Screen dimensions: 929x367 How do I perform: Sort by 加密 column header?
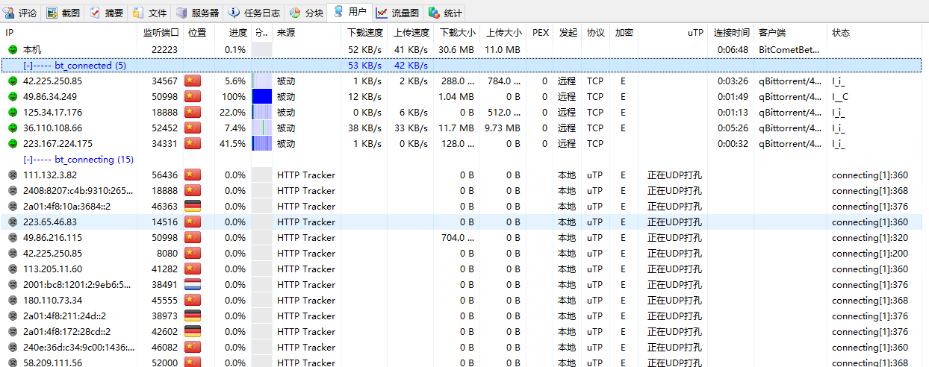click(x=624, y=33)
